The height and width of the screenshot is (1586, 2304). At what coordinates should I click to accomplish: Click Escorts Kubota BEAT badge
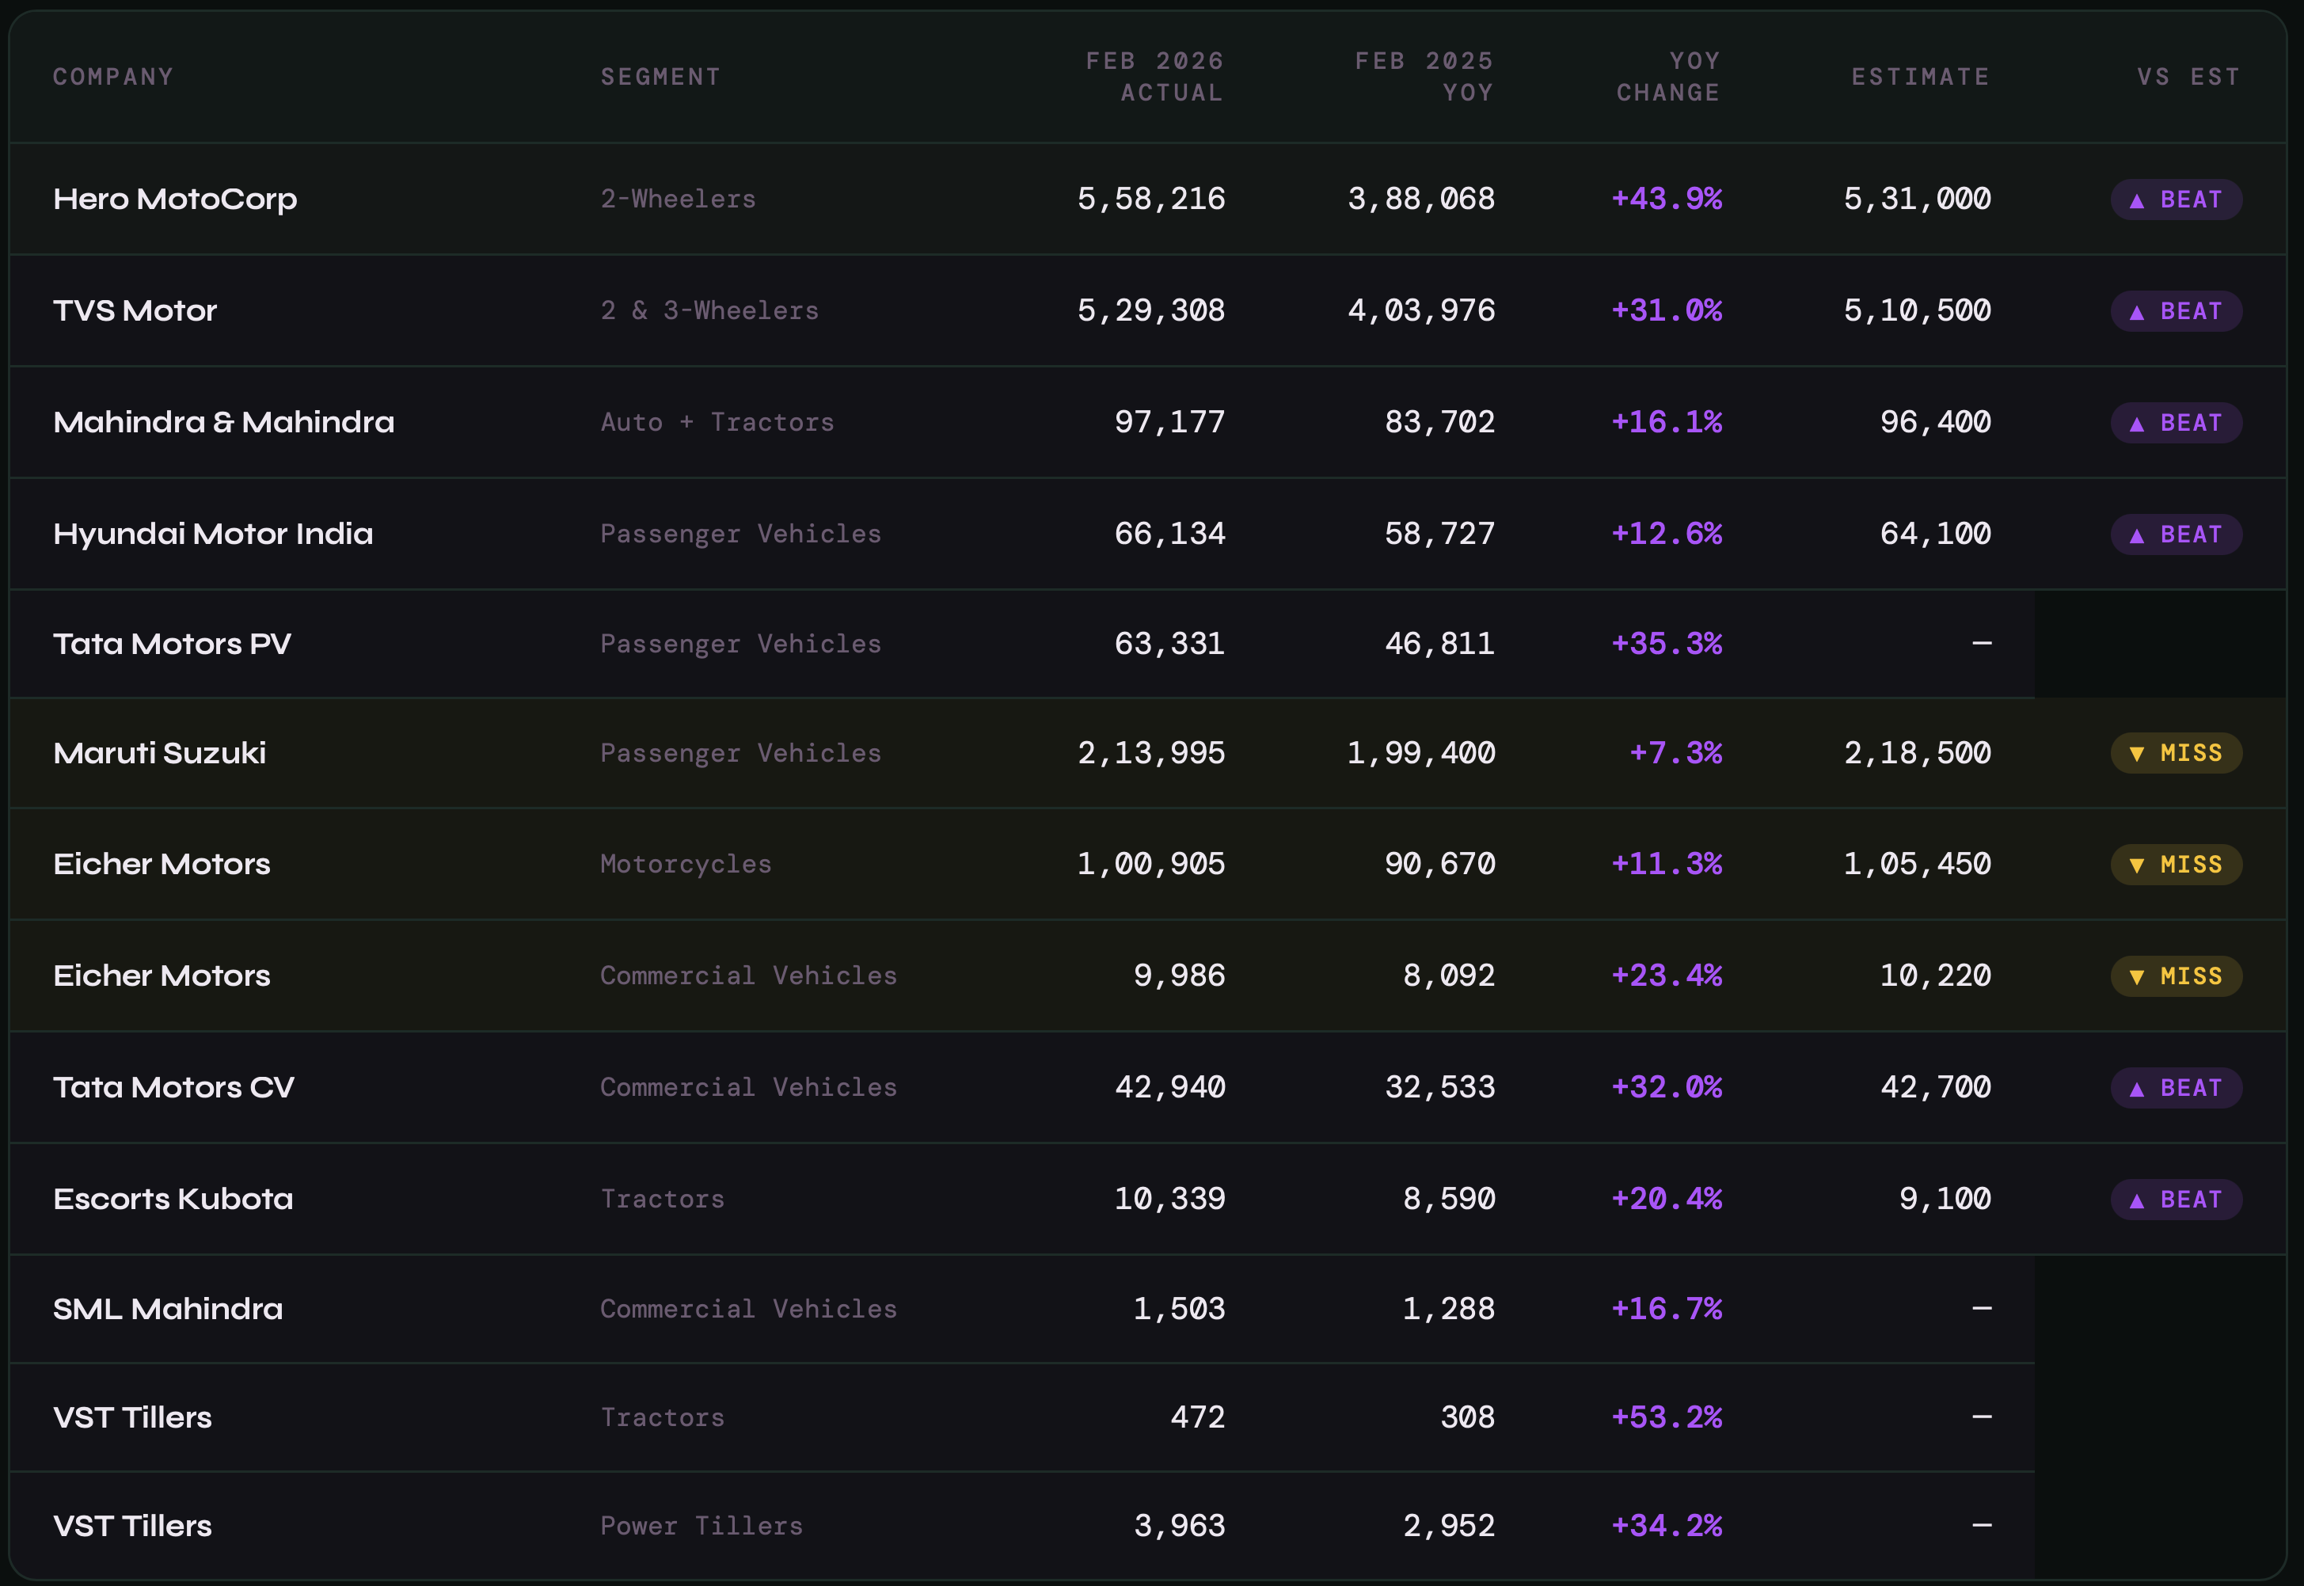click(2175, 1200)
